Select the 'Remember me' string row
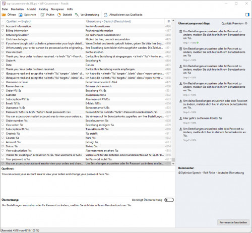Screen dimensions: 252x233 point(86,86)
